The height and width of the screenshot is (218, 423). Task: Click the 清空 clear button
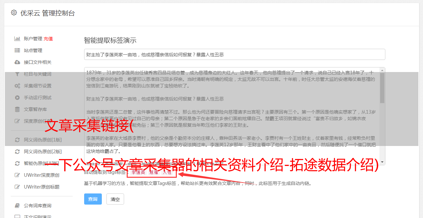[x=115, y=199]
